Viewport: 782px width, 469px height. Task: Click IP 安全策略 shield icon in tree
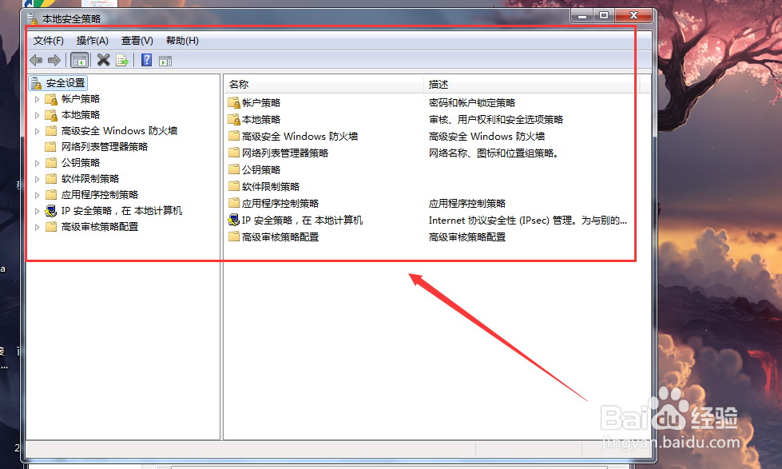point(51,211)
